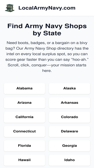View Colorado army navy shops
This screenshot has width=94, height=168.
click(x=69, y=117)
